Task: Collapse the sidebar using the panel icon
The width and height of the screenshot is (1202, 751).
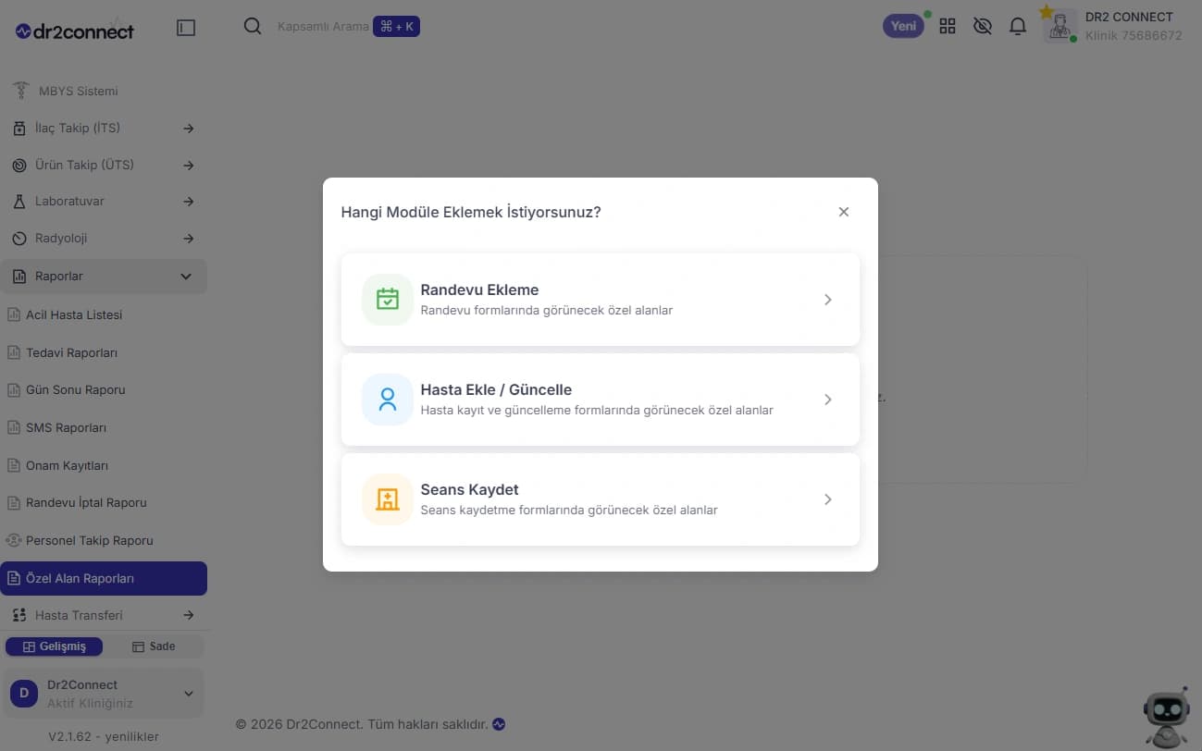Action: [x=186, y=28]
